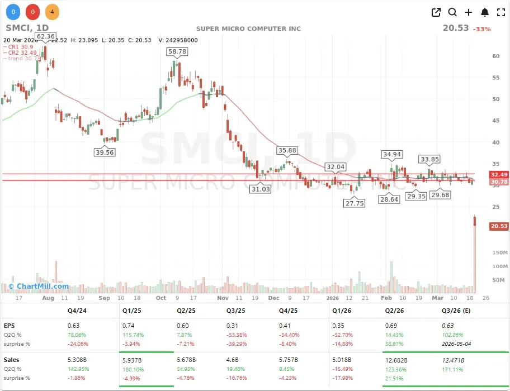This screenshot has width=510, height=391.
Task: Click the 62.36 high price marker
Action: click(46, 37)
